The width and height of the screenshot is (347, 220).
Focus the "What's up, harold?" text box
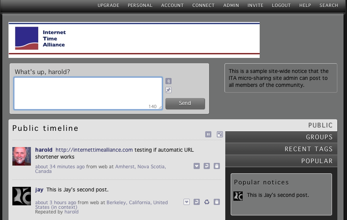pos(88,93)
